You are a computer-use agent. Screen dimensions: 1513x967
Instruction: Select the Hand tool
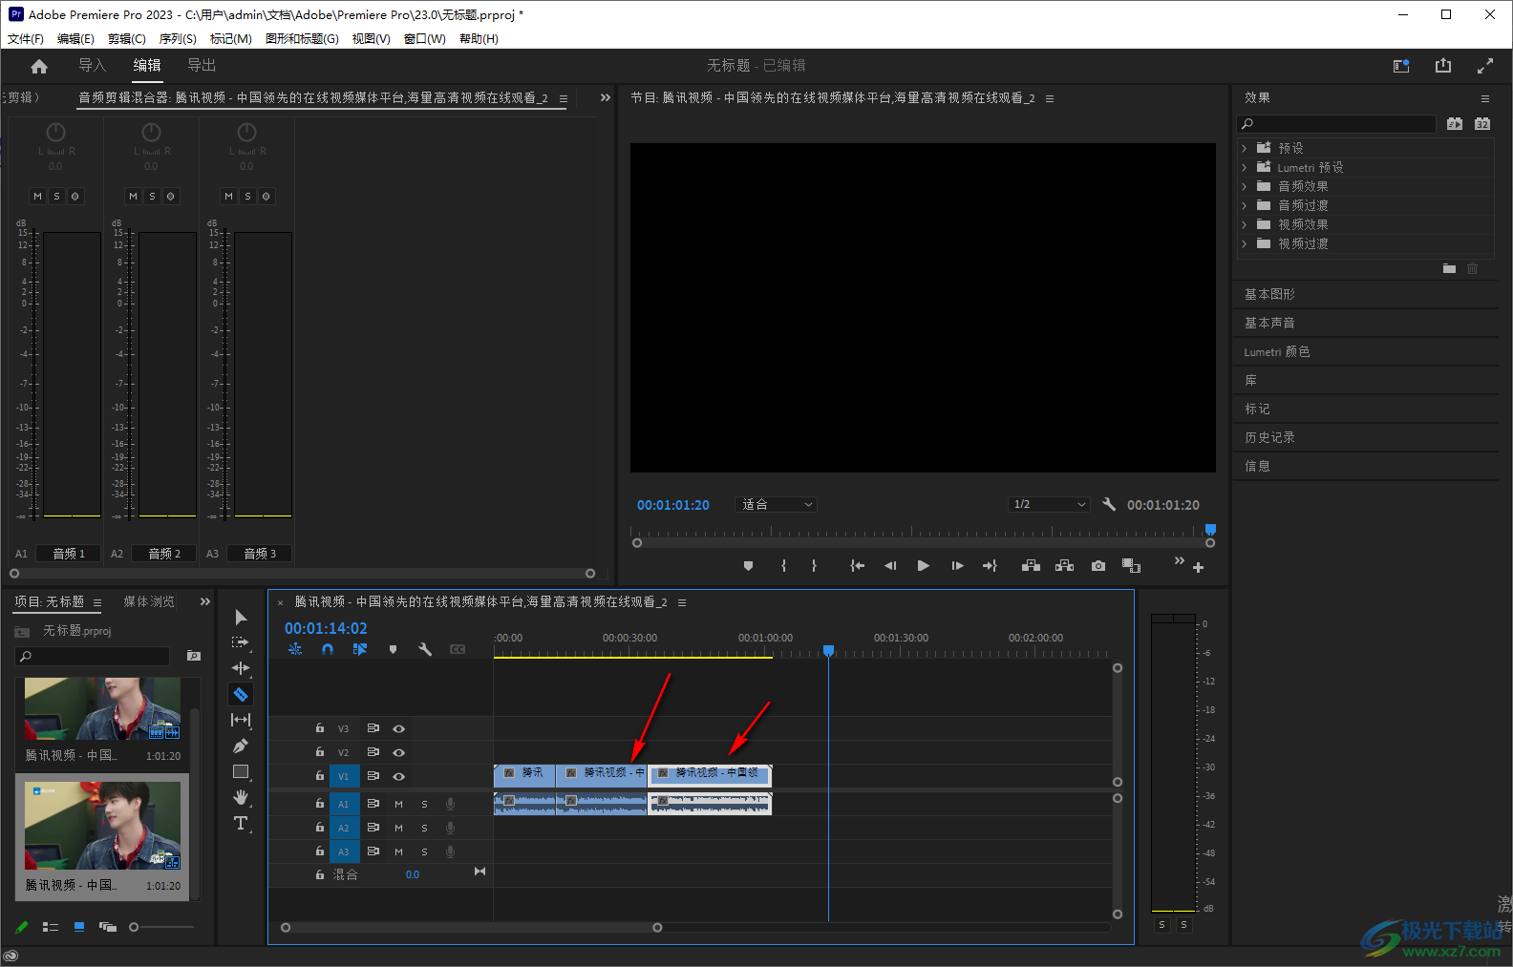241,797
